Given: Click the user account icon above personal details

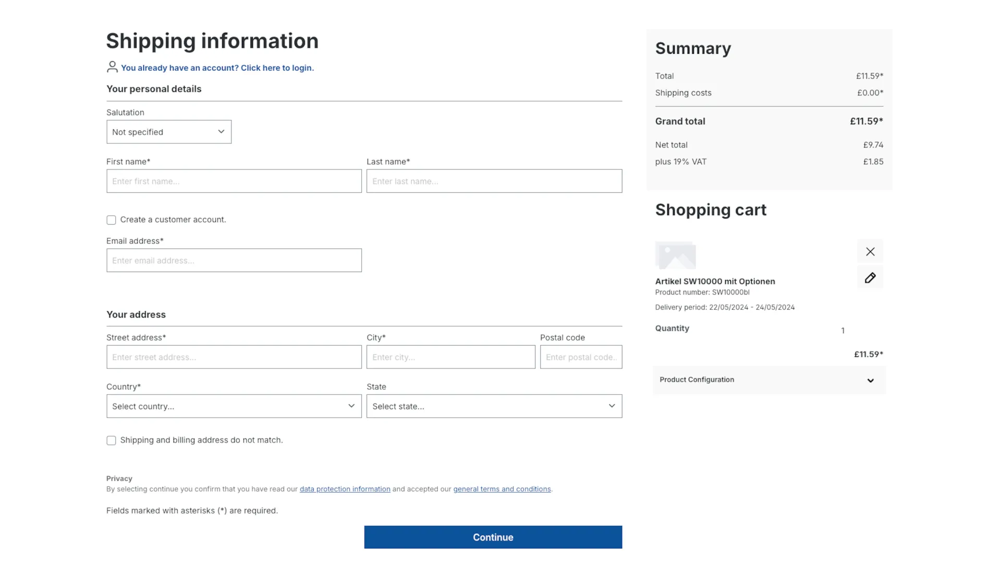Looking at the screenshot, I should click(112, 67).
